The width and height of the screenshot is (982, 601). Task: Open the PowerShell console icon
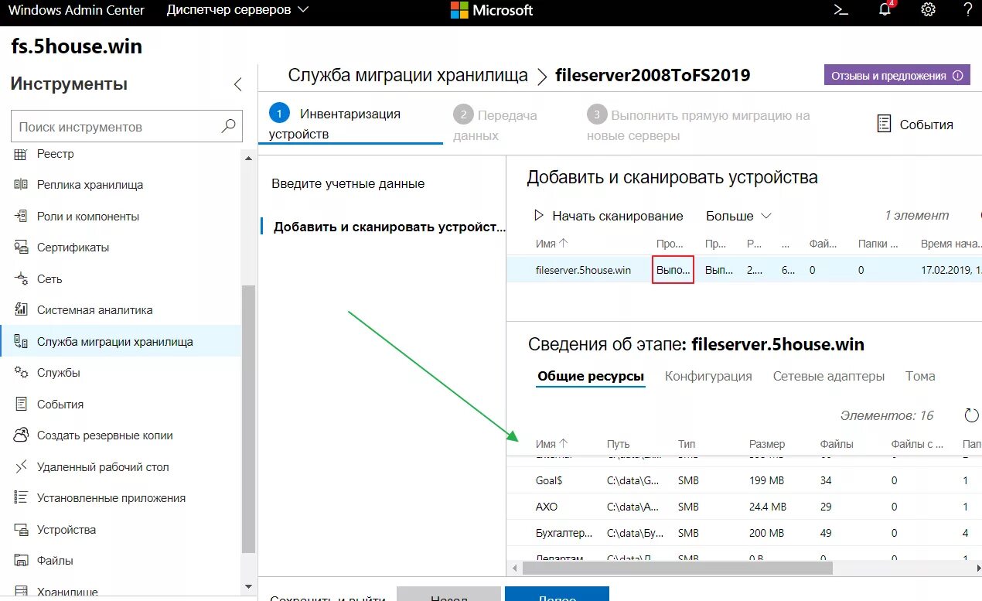pos(841,10)
